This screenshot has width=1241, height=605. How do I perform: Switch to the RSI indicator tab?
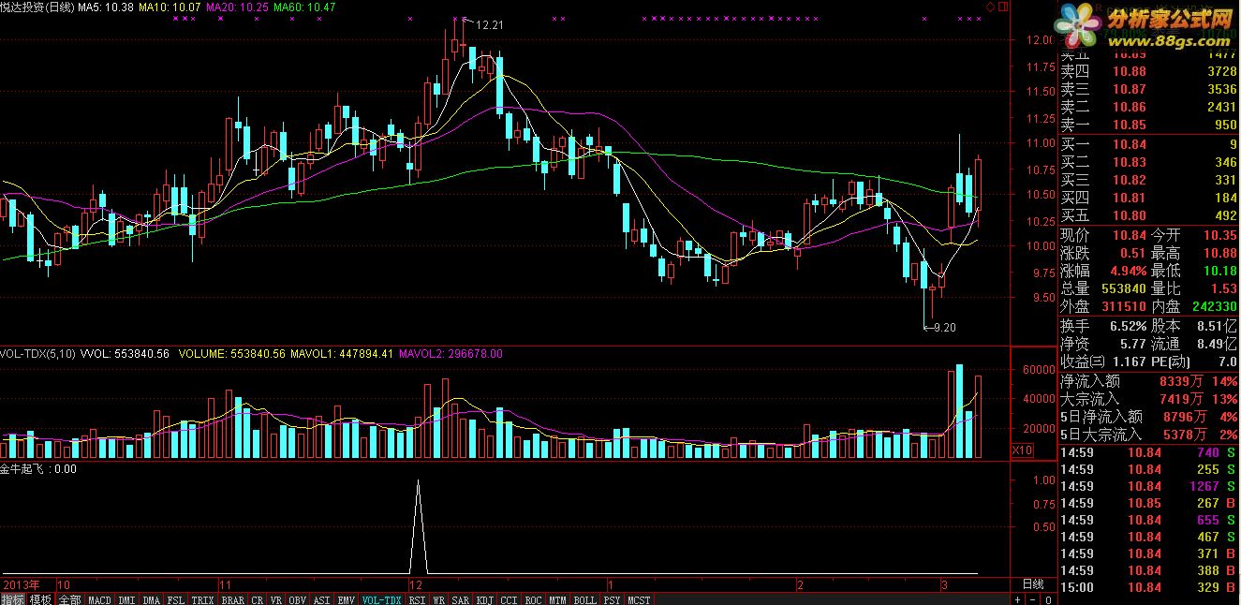tap(417, 598)
